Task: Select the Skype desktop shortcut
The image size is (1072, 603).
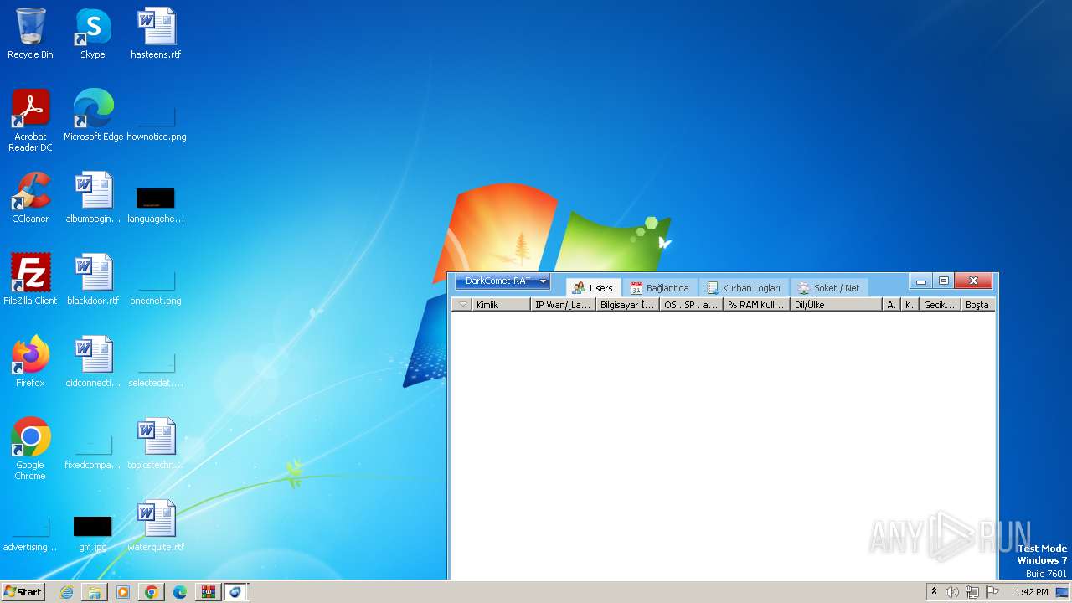Action: [x=93, y=33]
